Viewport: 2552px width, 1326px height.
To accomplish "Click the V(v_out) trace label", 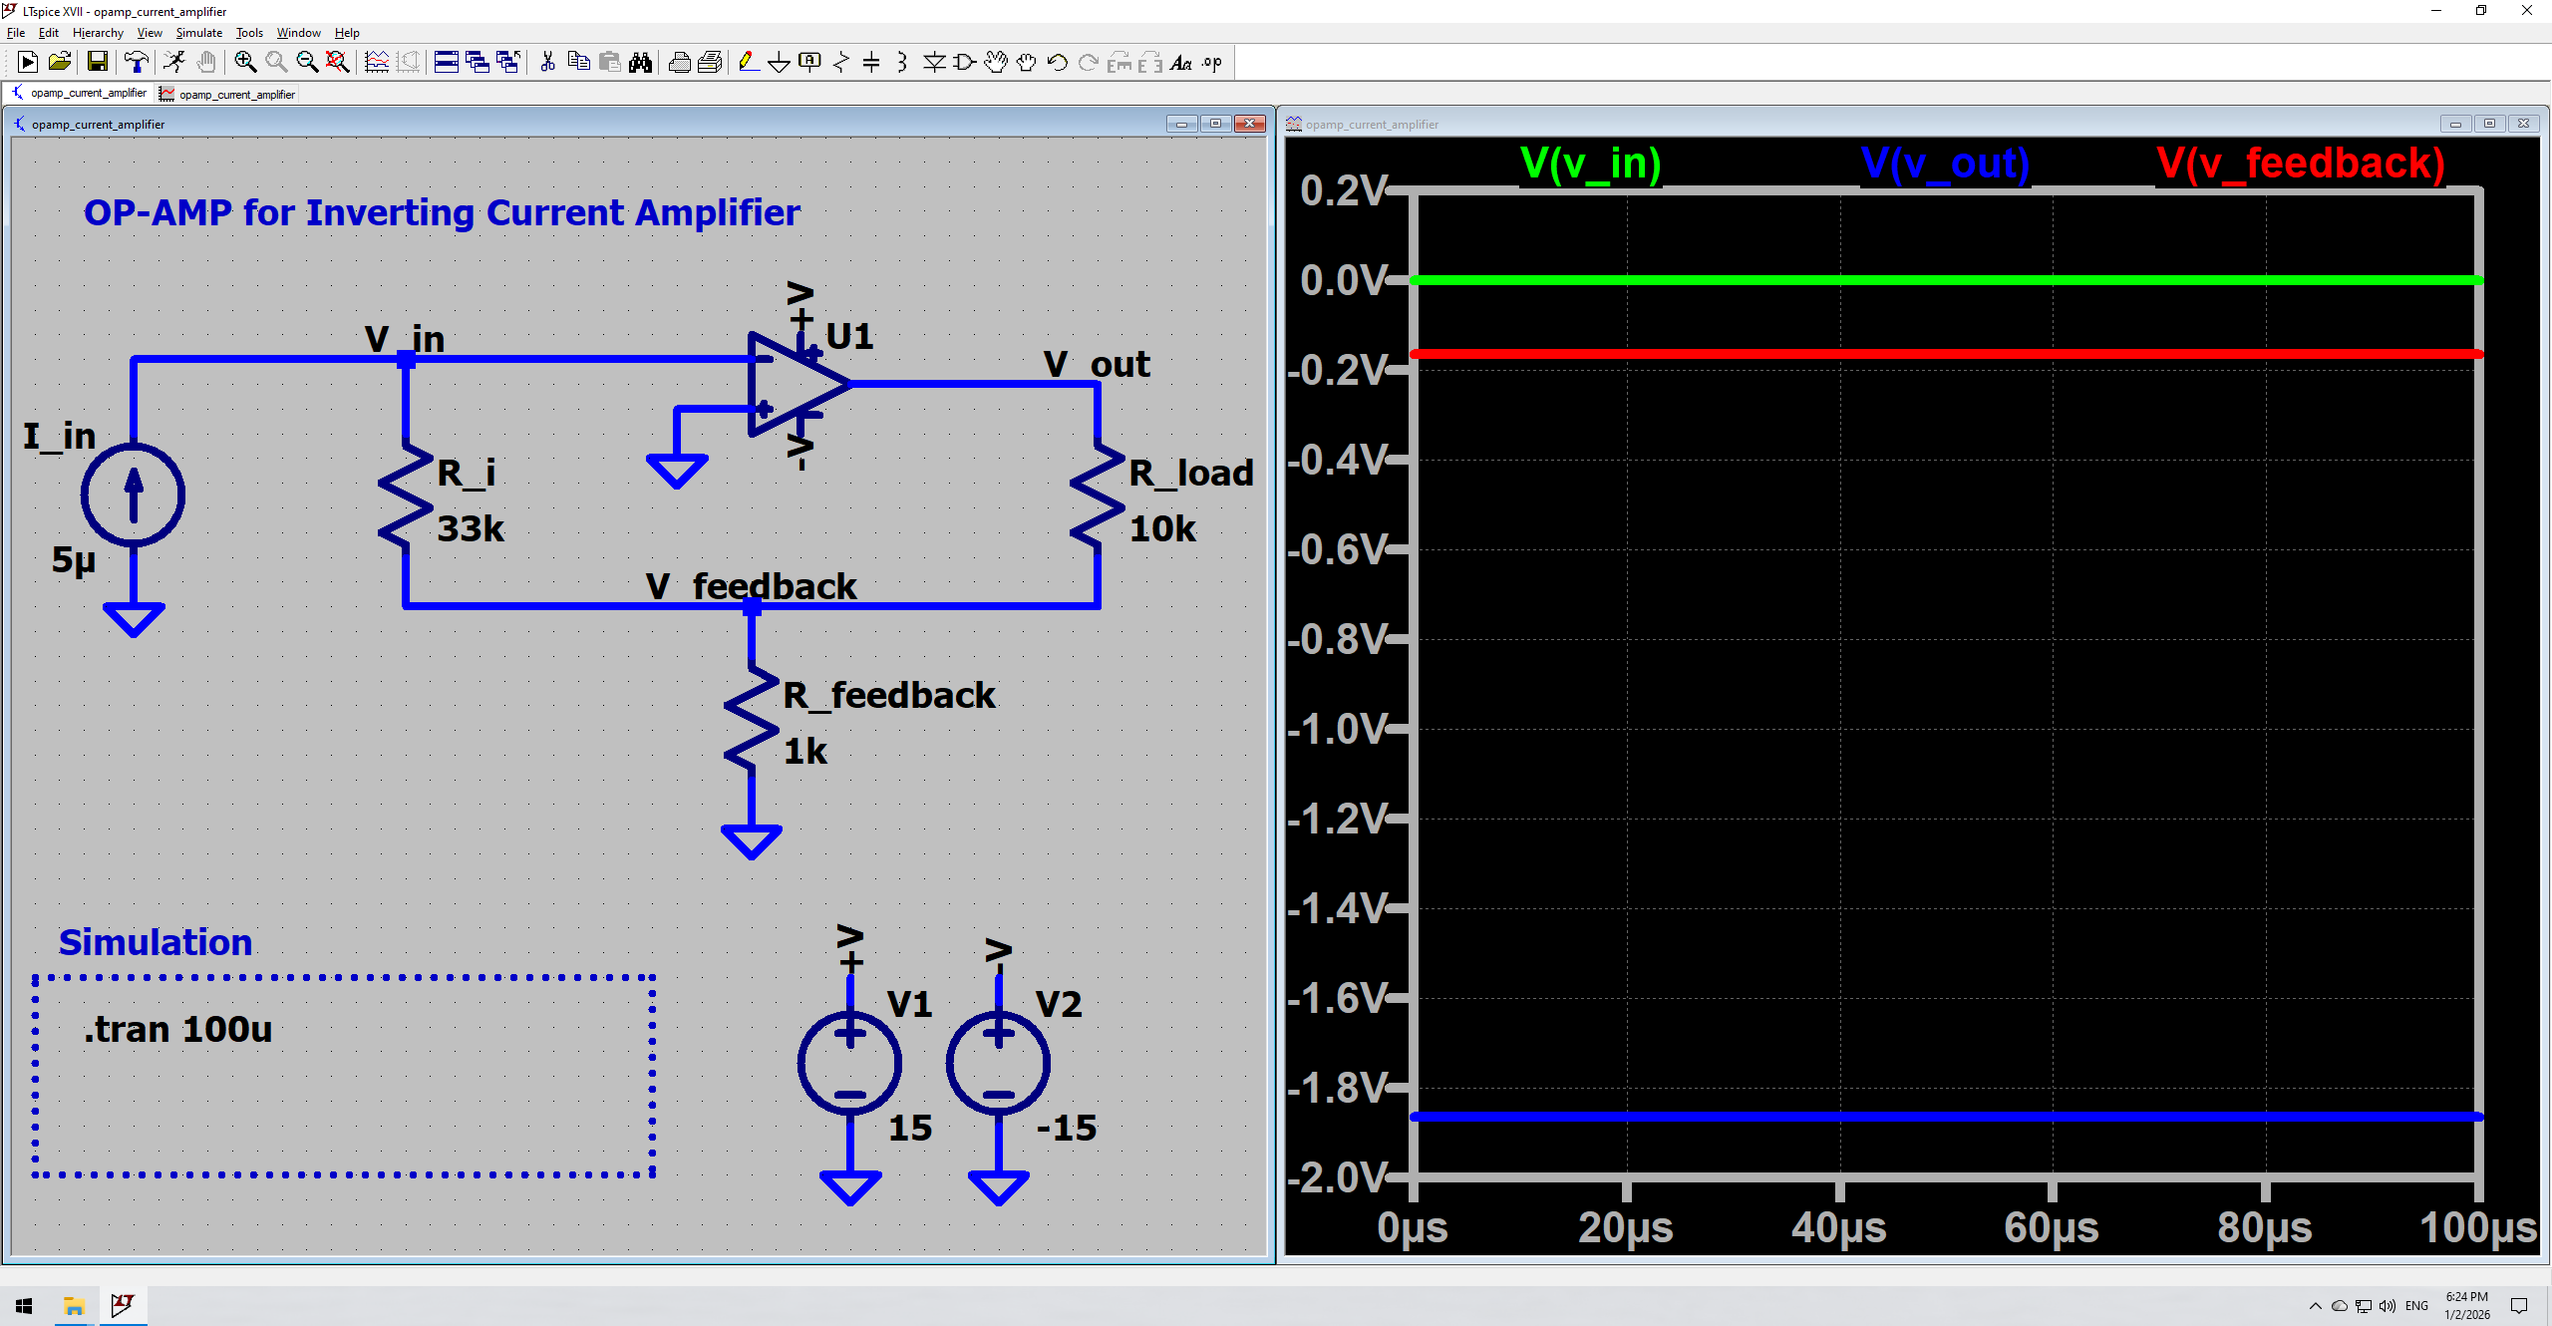I will pyautogui.click(x=1944, y=164).
